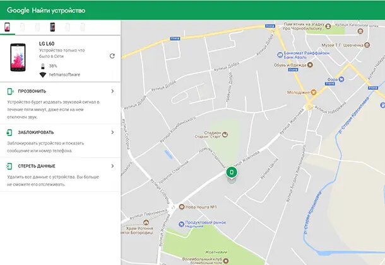Select the first LG L60 device tab
This screenshot has height=265, width=385.
click(x=8, y=27)
